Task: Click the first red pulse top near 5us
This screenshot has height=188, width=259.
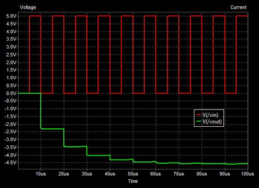Action: tap(35, 16)
